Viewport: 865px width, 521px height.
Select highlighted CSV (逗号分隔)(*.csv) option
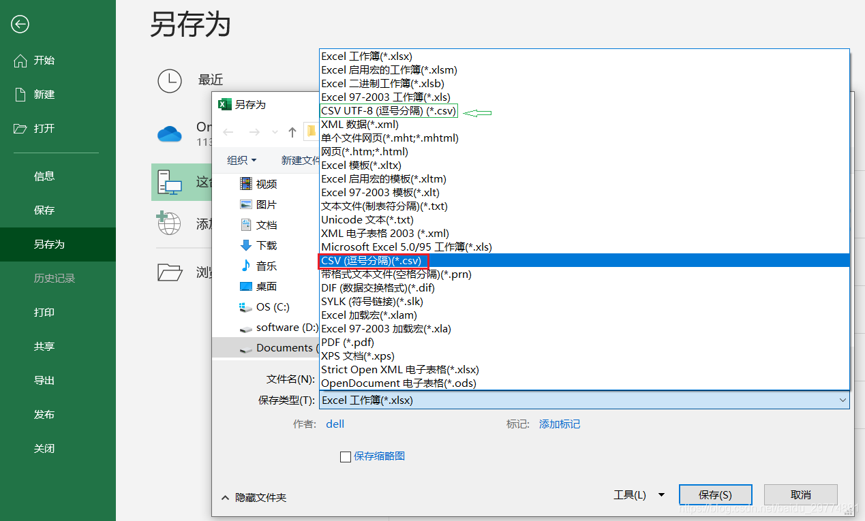click(584, 261)
